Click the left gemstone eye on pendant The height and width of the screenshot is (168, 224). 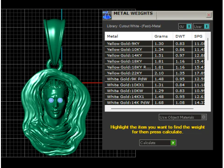[x=51, y=100]
